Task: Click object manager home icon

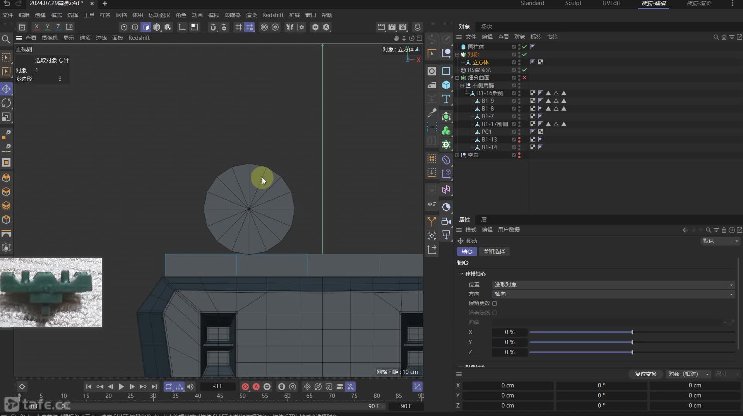Action: (x=724, y=37)
